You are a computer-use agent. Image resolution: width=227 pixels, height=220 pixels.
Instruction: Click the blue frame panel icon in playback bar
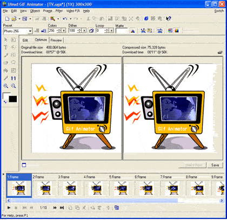(117, 208)
